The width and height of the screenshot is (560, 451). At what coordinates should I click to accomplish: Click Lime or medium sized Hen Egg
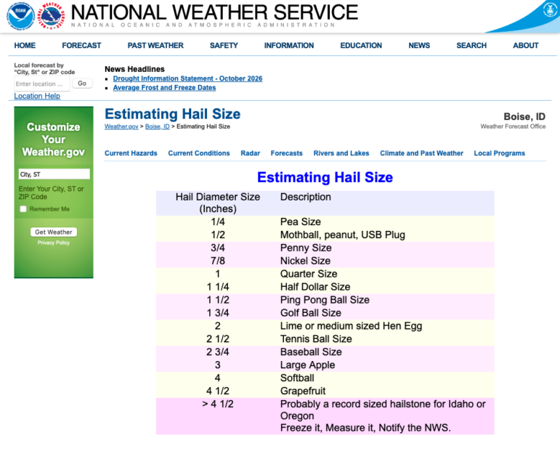coord(351,326)
